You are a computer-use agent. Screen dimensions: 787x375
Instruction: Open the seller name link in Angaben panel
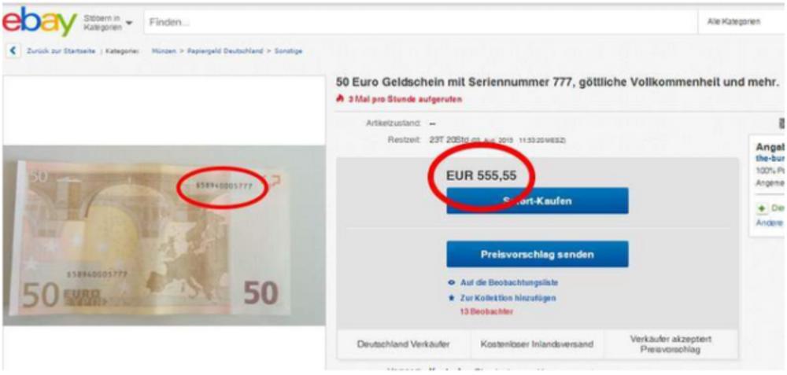tap(770, 158)
